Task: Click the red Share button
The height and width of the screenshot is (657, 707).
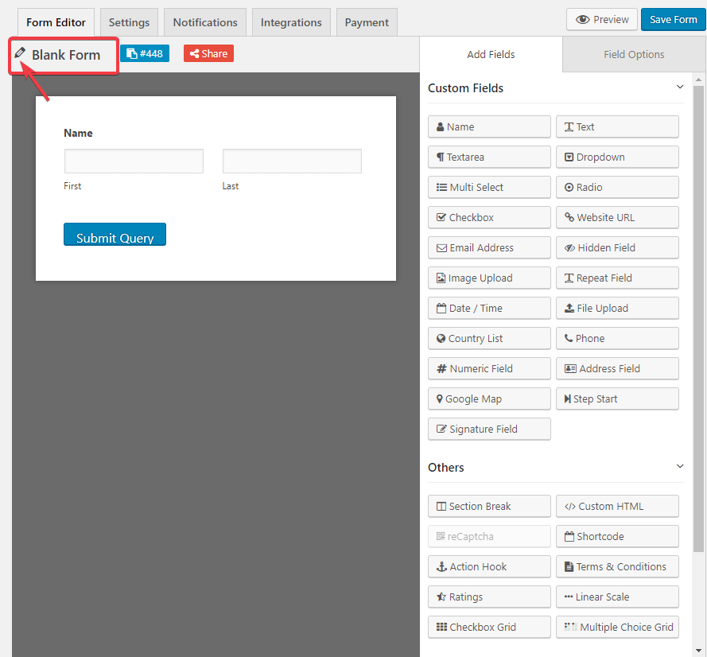Action: 209,53
